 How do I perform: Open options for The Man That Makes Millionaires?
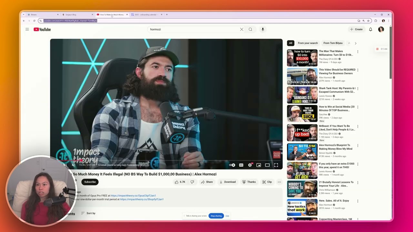[x=358, y=52]
